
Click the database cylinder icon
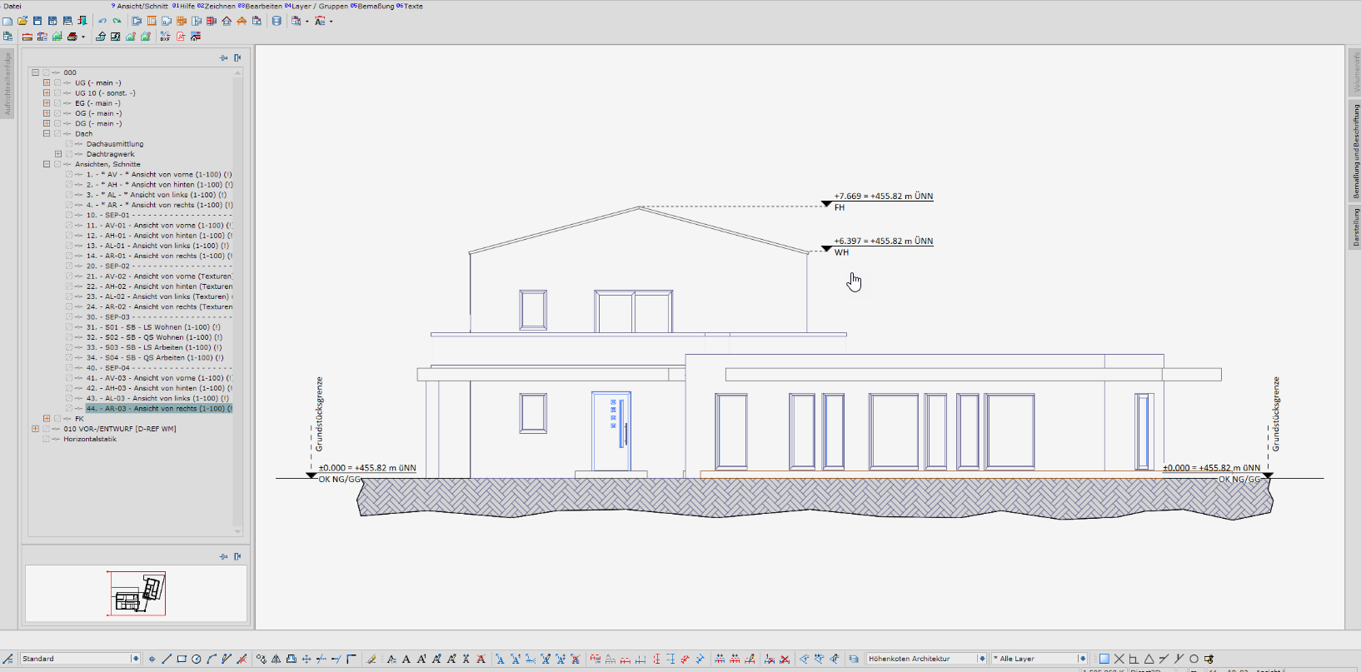coord(277,21)
